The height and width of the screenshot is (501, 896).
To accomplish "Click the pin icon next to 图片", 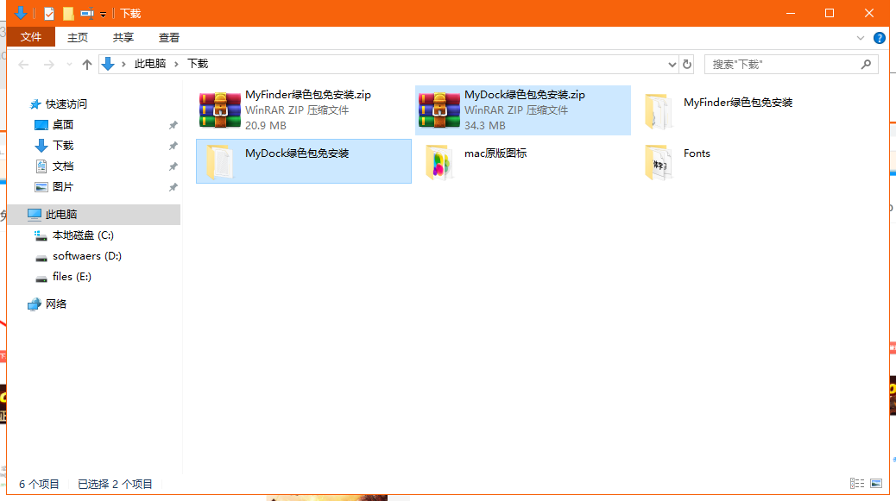I will pyautogui.click(x=173, y=187).
